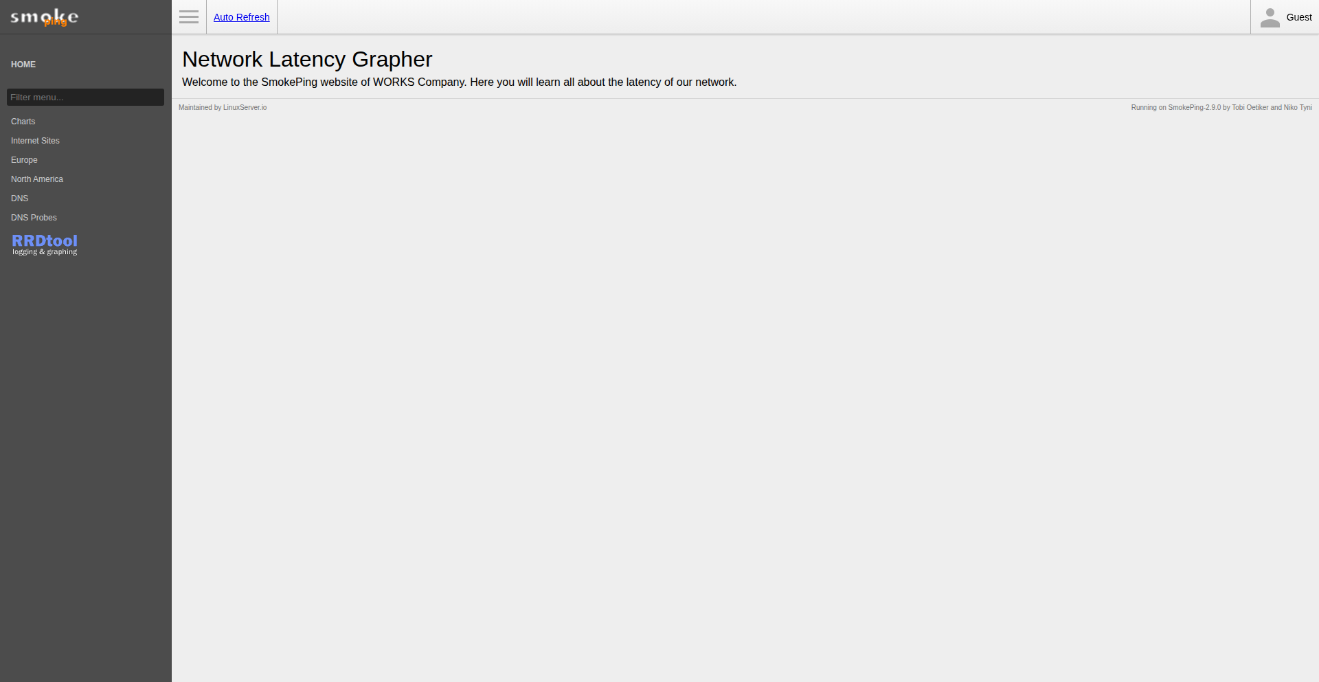
Task: Click the Network Latency Grapher heading
Action: [x=307, y=60]
